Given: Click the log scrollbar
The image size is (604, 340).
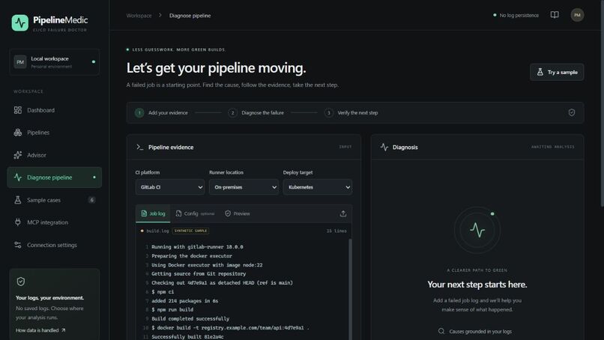Looking at the screenshot, I should click(350, 289).
